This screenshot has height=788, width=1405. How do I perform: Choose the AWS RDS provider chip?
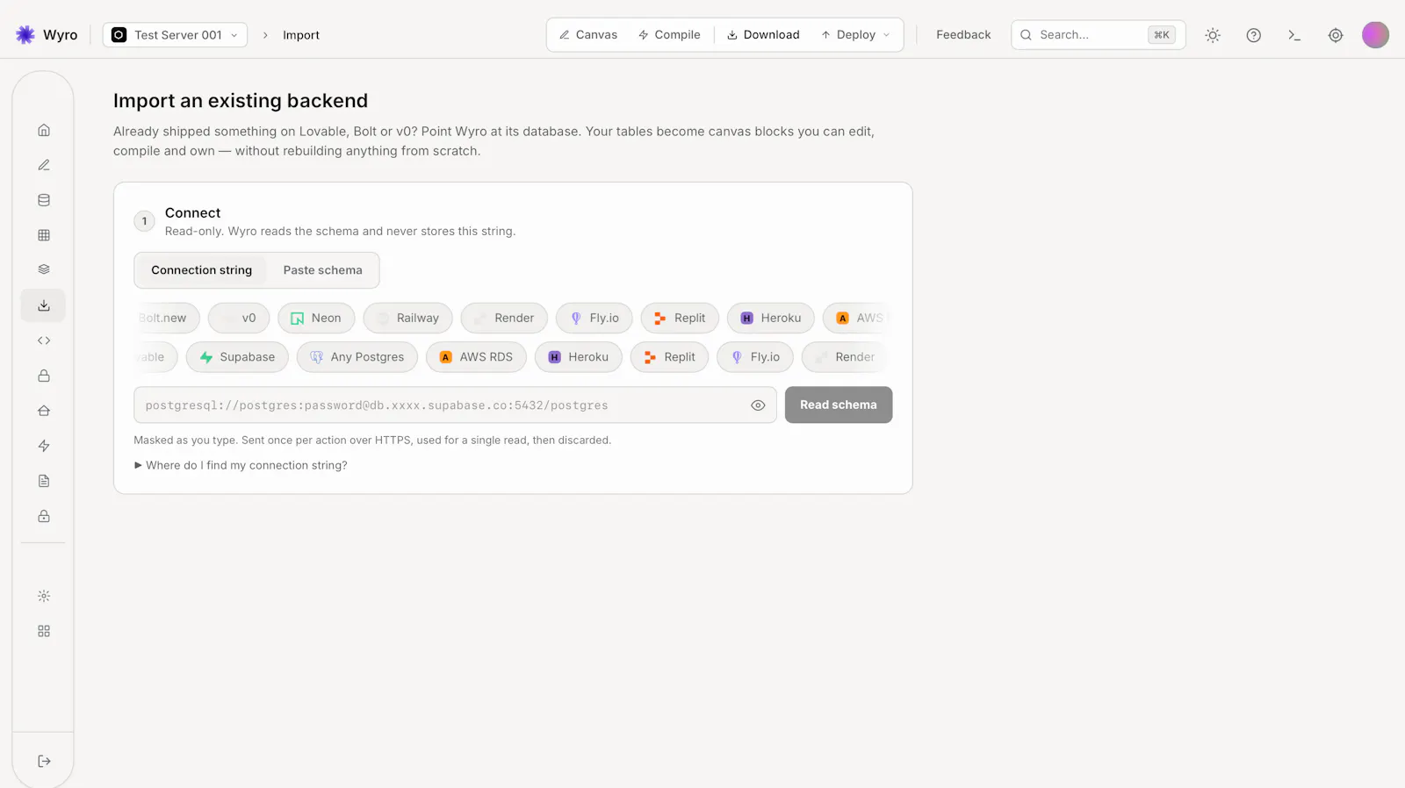(x=476, y=357)
